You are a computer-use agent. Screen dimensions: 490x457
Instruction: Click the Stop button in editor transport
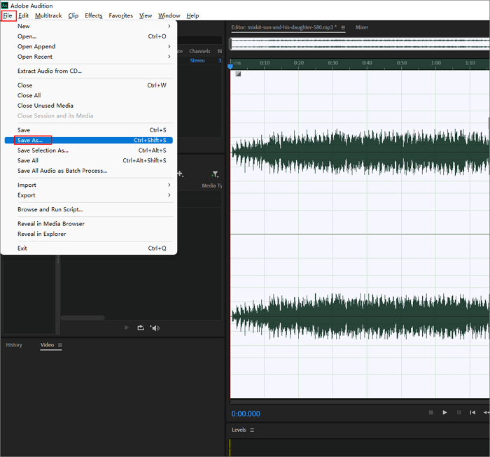point(431,412)
